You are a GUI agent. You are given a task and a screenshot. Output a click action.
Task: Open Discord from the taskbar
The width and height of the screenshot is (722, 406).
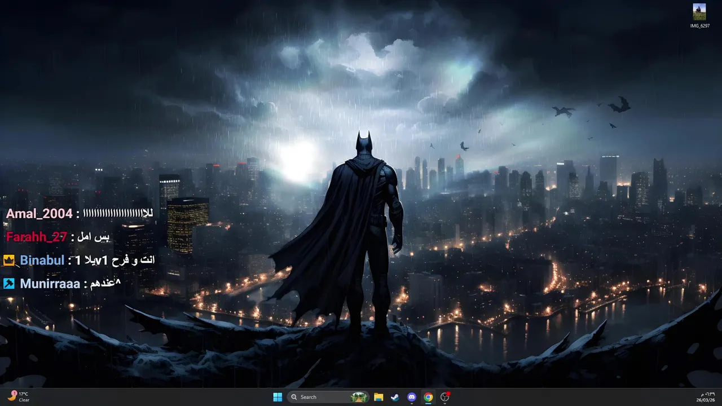412,397
